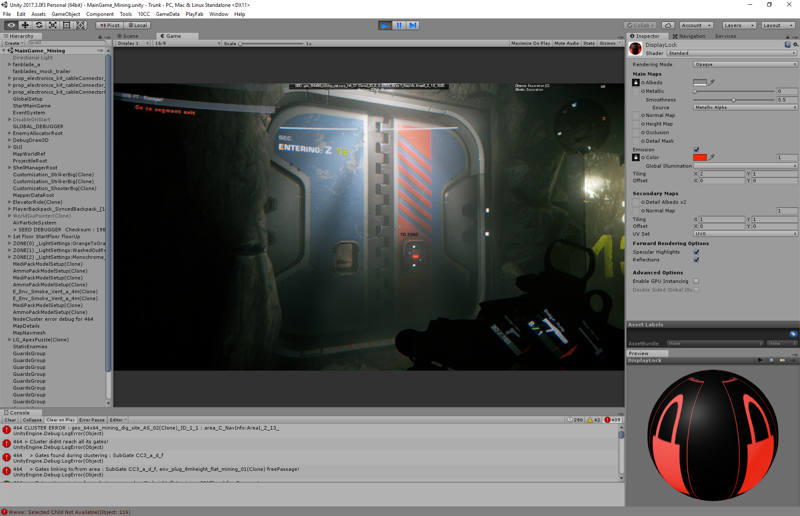Open the Rendering Mode dropdown
Screen dimensions: 800x516
pos(745,64)
